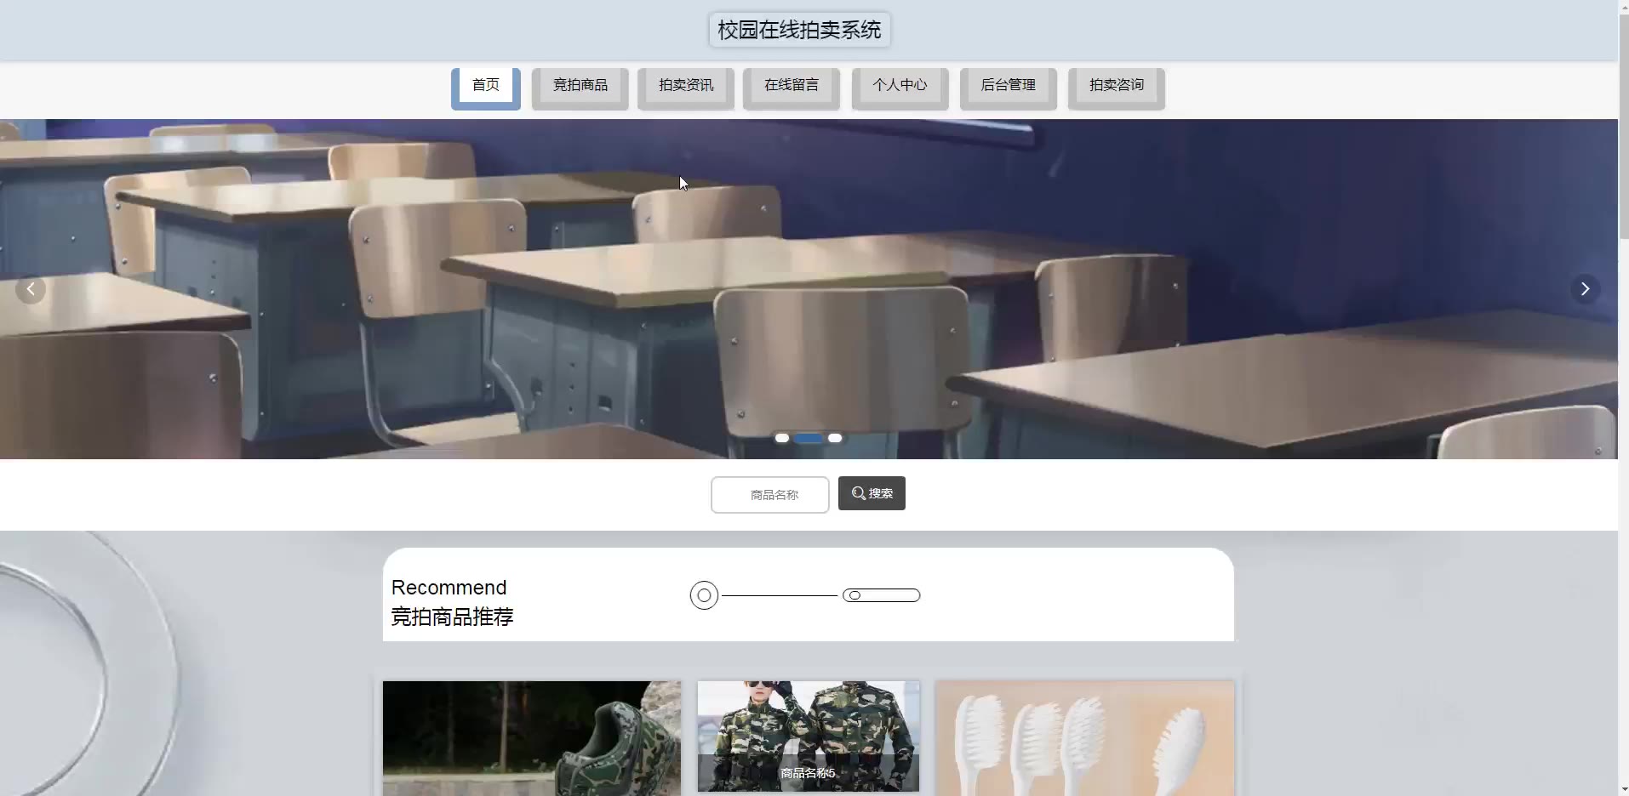This screenshot has height=796, width=1629.
Task: Select the active middle carousel indicator
Action: point(809,438)
